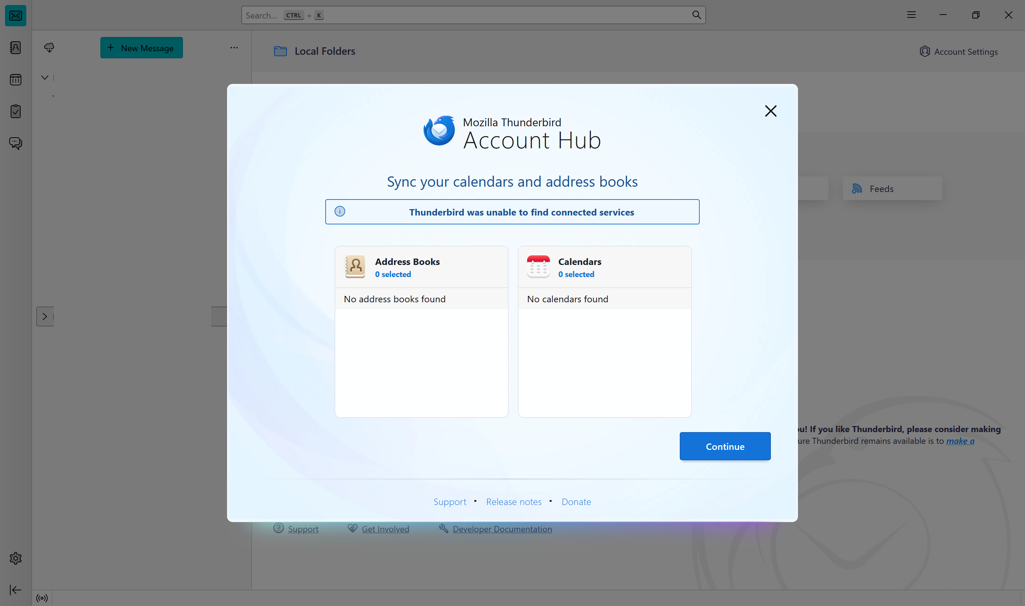Open the Developer Documentation link

(502, 529)
